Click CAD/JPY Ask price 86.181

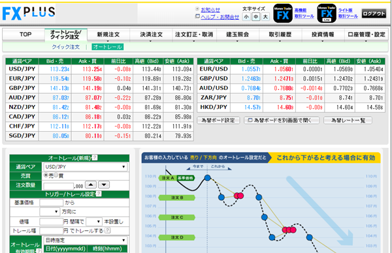coord(93,117)
